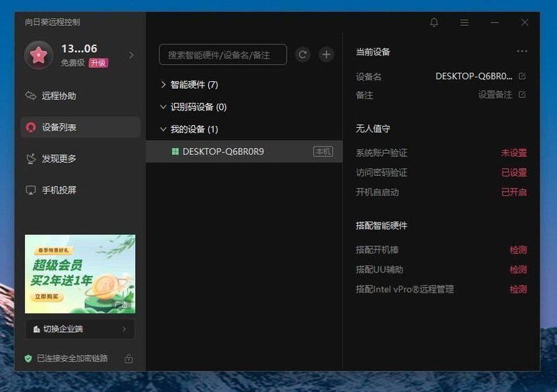Click the 向日葵远程控制 title text
This screenshot has width=557, height=392.
(53, 22)
